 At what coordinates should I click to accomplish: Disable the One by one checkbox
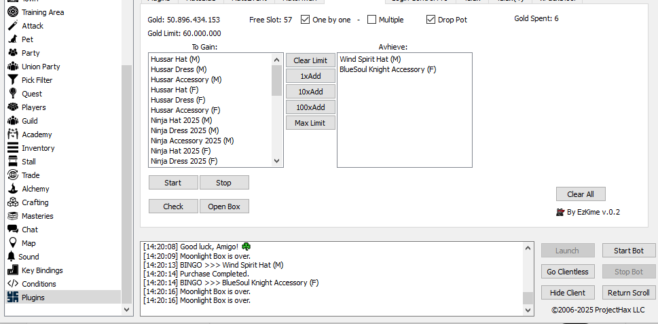click(305, 20)
